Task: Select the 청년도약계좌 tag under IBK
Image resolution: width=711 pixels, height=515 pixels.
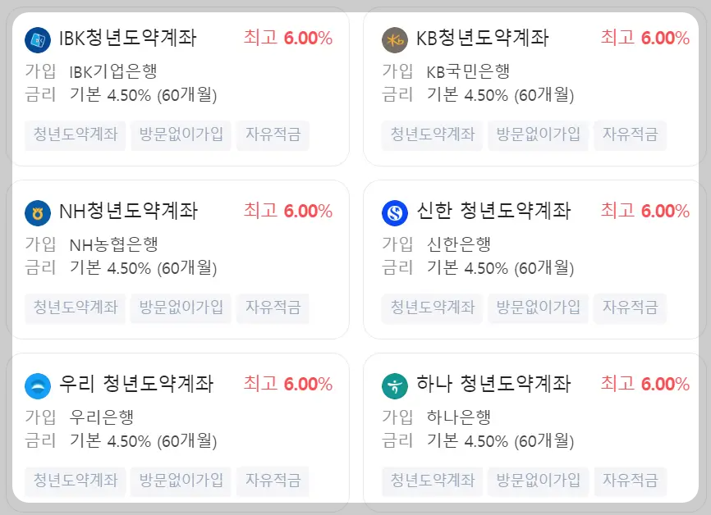Action: 75,135
